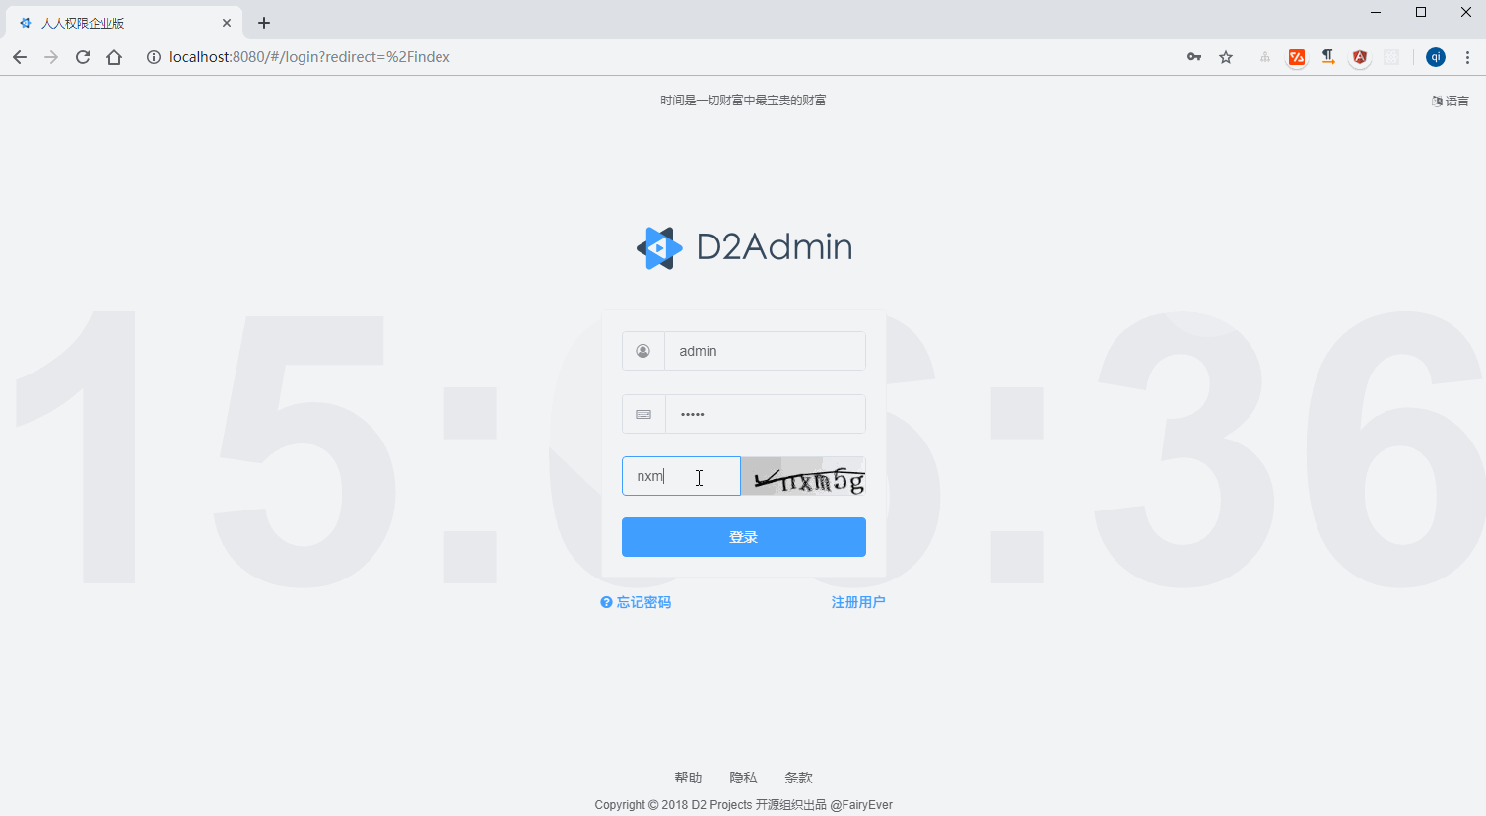The width and height of the screenshot is (1486, 816).
Task: Open a new browser tab
Action: 263,22
